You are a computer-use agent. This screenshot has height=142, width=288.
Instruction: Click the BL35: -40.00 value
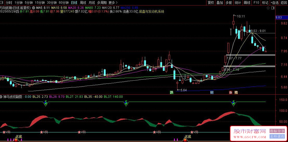click(x=93, y=96)
